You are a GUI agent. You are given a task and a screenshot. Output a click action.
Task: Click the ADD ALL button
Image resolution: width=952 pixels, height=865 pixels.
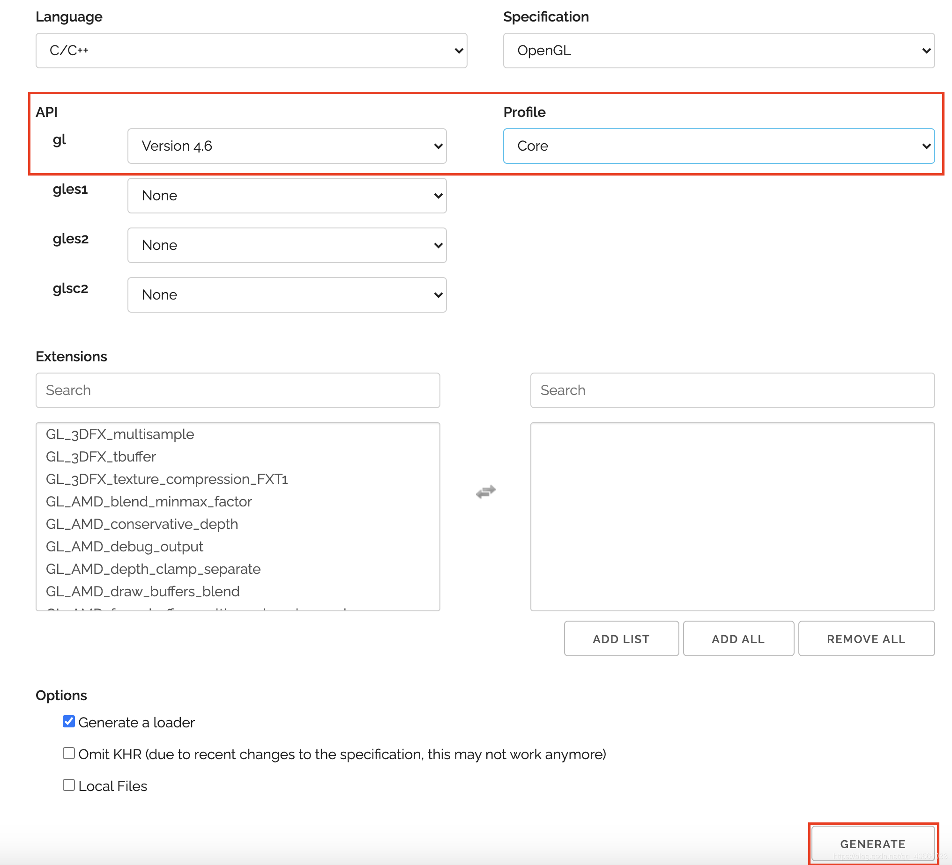pyautogui.click(x=738, y=638)
